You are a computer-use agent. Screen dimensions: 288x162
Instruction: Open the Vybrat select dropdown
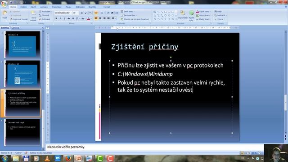click(x=220, y=19)
